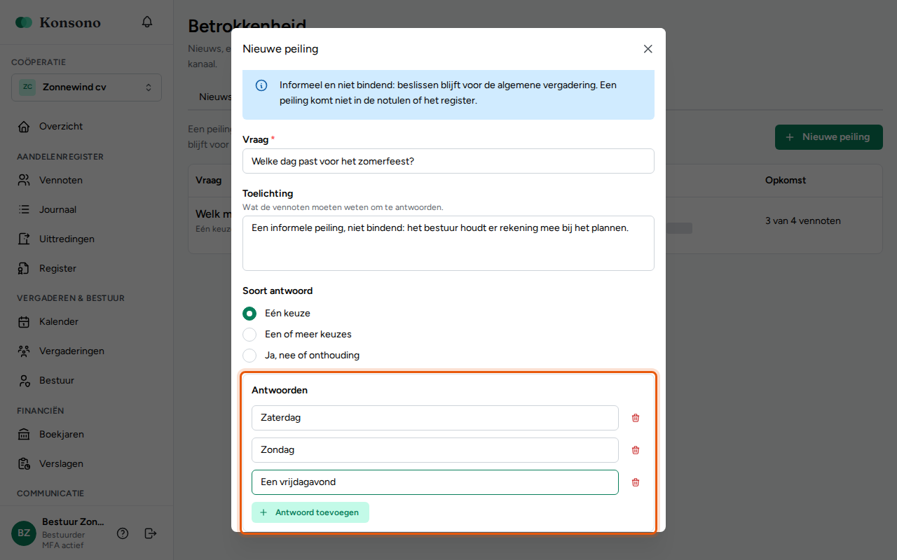The width and height of the screenshot is (897, 560).
Task: Delete the Zaterdag answer with its trash icon
Action: click(636, 418)
